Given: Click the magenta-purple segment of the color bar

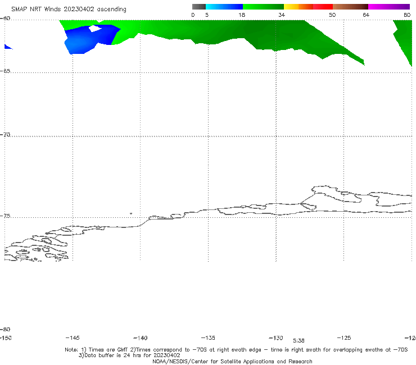Looking at the screenshot, I should tap(389, 7).
